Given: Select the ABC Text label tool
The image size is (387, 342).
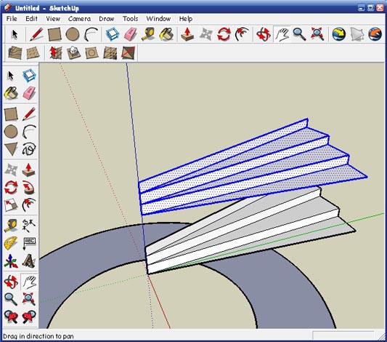Looking at the screenshot, I should point(30,243).
